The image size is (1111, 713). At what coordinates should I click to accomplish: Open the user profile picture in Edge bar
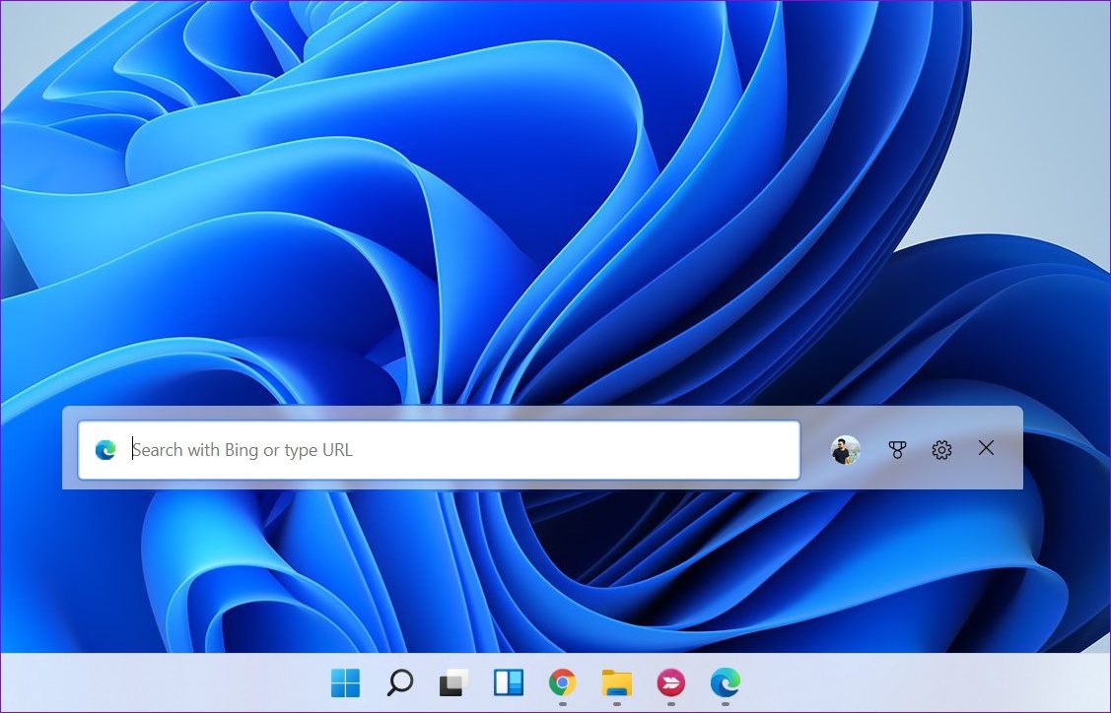tap(845, 450)
